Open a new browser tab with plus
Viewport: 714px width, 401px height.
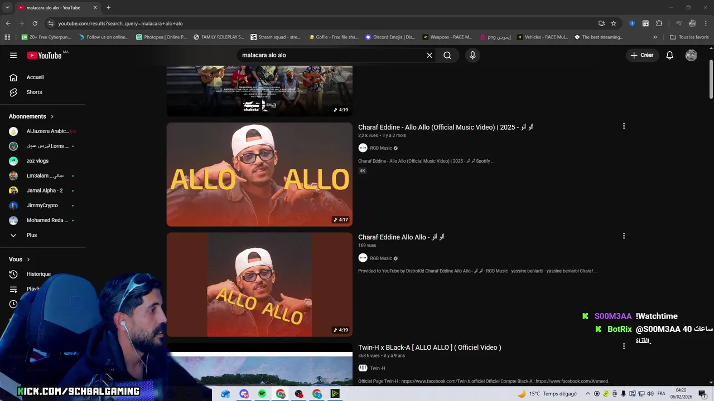pyautogui.click(x=108, y=7)
